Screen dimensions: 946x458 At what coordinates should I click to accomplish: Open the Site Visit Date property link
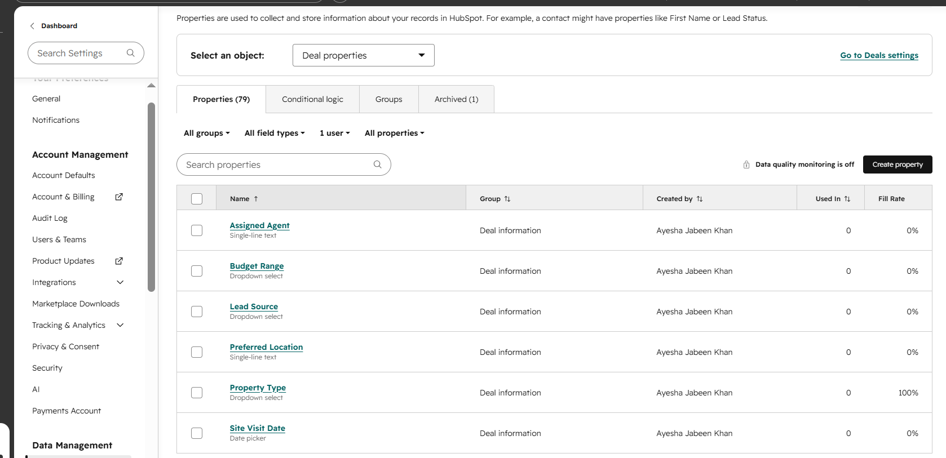click(x=257, y=428)
